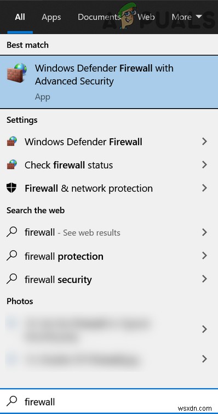This screenshot has width=218, height=414.
Task: Click the Windows Defender Firewall settings icon
Action: [x=12, y=142]
